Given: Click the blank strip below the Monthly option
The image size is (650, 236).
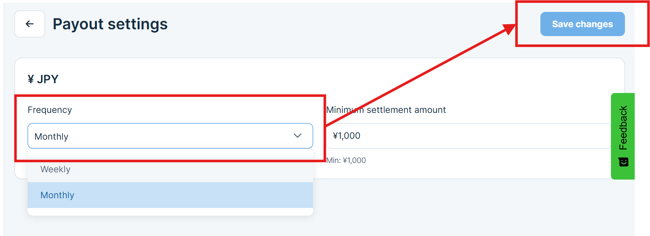Looking at the screenshot, I should 170,212.
